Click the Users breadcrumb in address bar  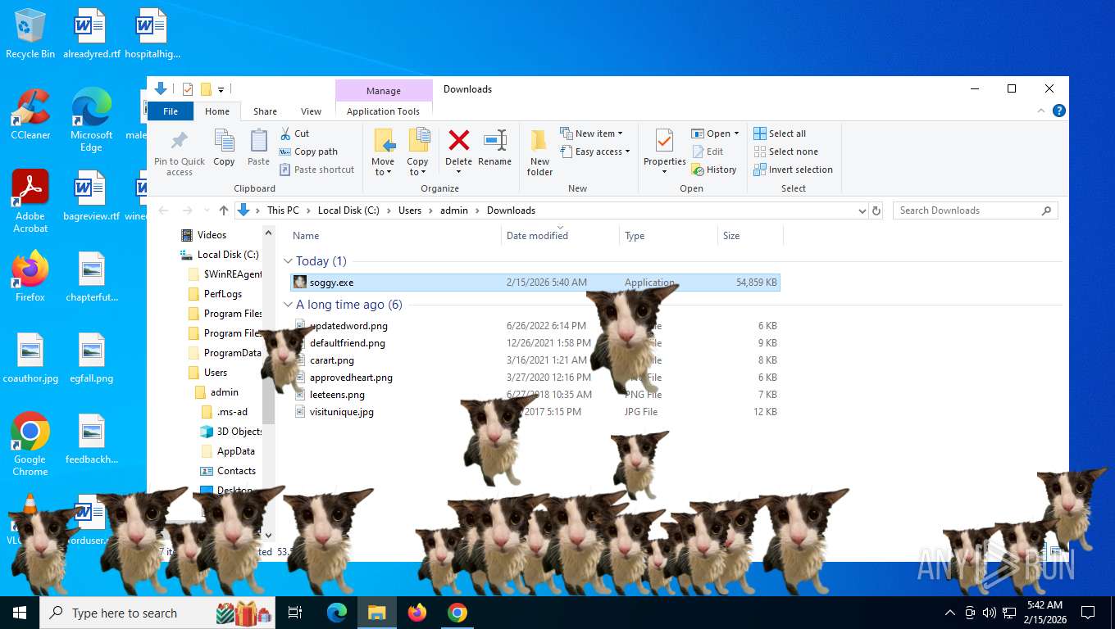pos(410,210)
